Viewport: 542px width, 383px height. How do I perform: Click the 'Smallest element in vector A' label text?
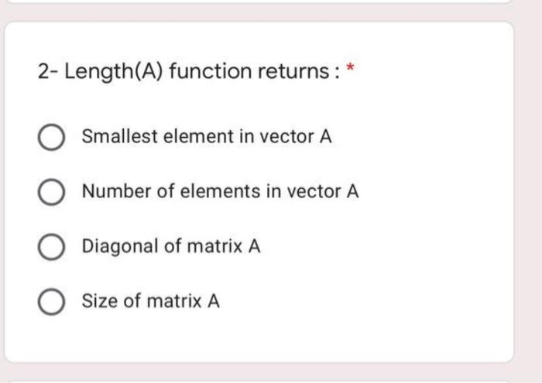(x=207, y=136)
